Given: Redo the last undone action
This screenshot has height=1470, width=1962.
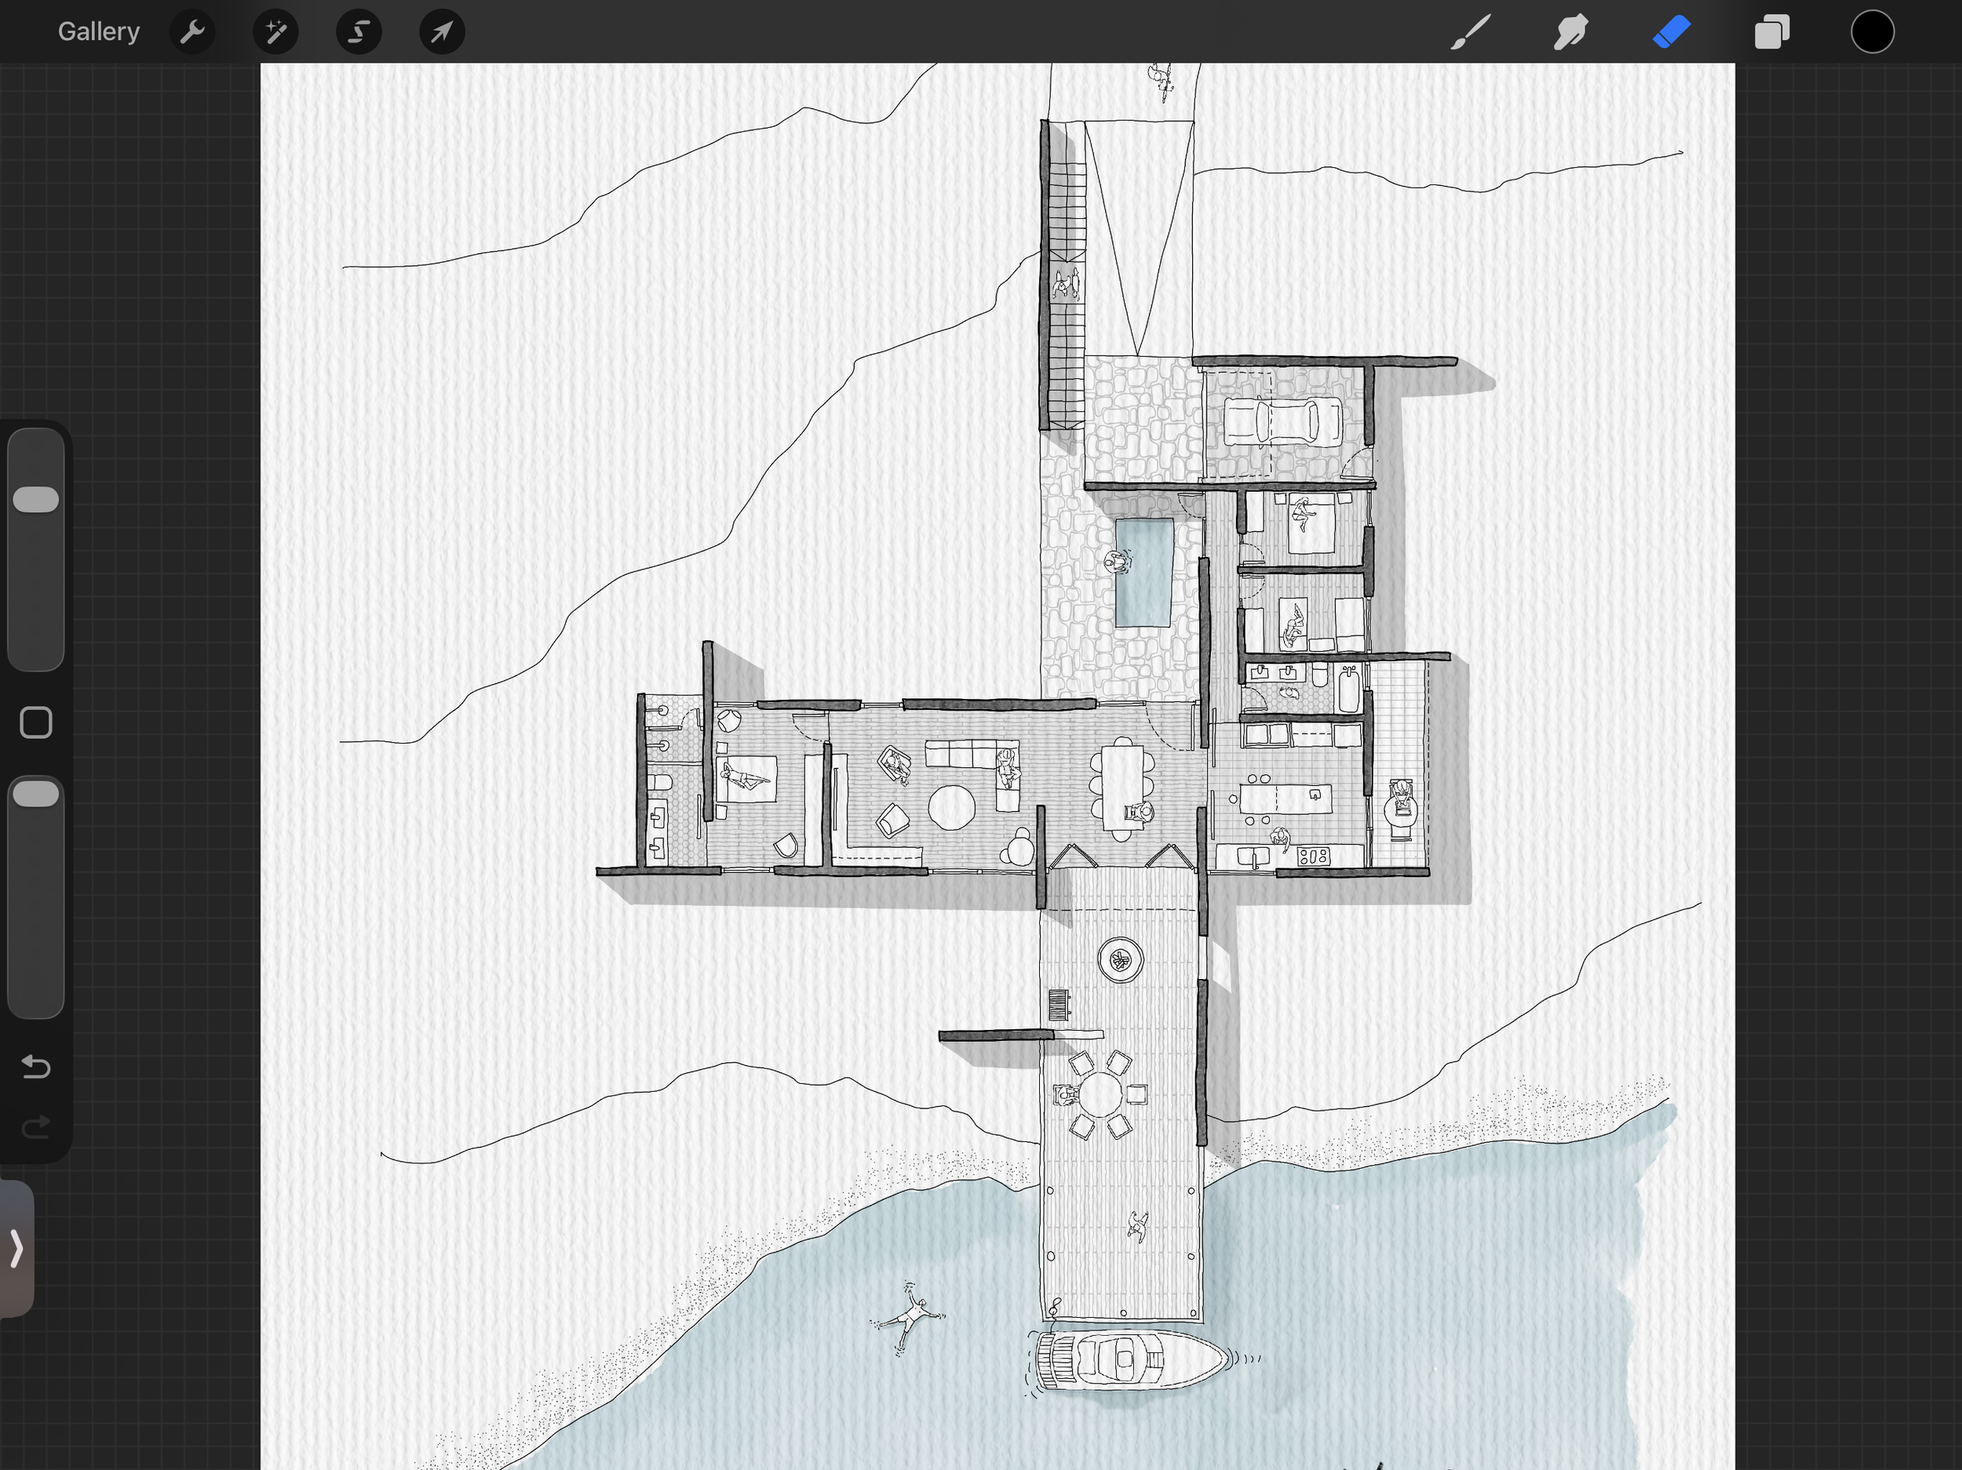Looking at the screenshot, I should pos(36,1127).
